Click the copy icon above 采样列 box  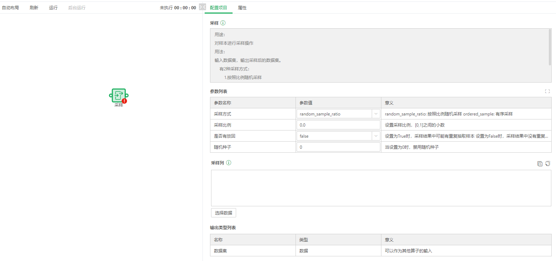pos(540,164)
